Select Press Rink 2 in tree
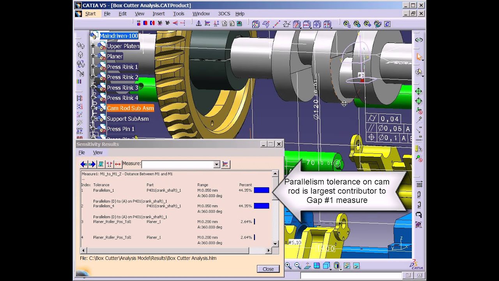The width and height of the screenshot is (499, 281). [x=122, y=77]
